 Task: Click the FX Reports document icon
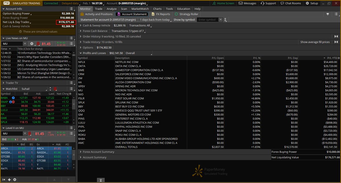coord(153,14)
